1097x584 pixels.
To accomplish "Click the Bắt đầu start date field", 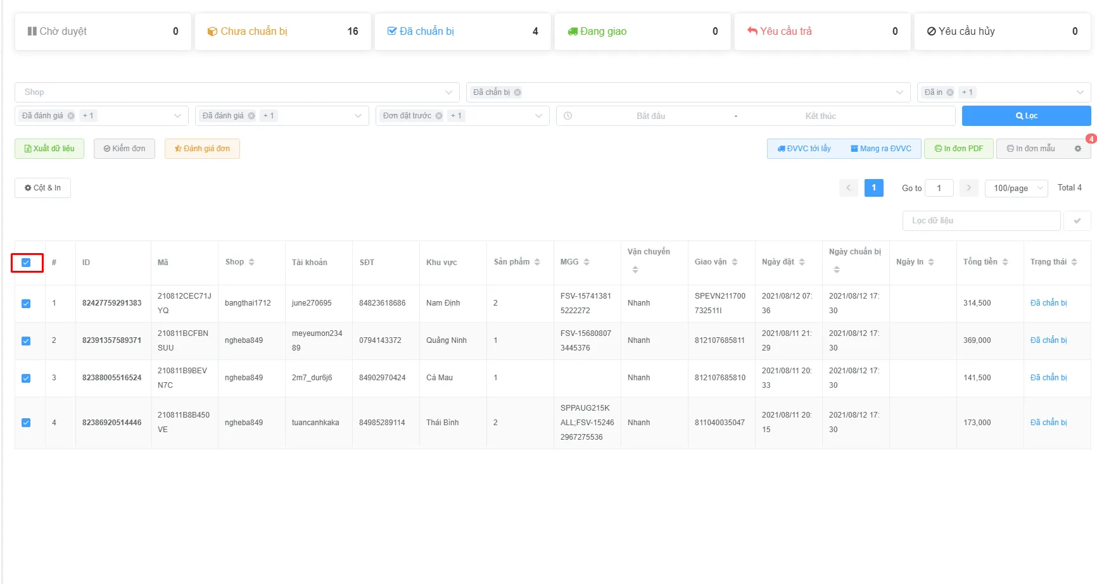I will [651, 116].
